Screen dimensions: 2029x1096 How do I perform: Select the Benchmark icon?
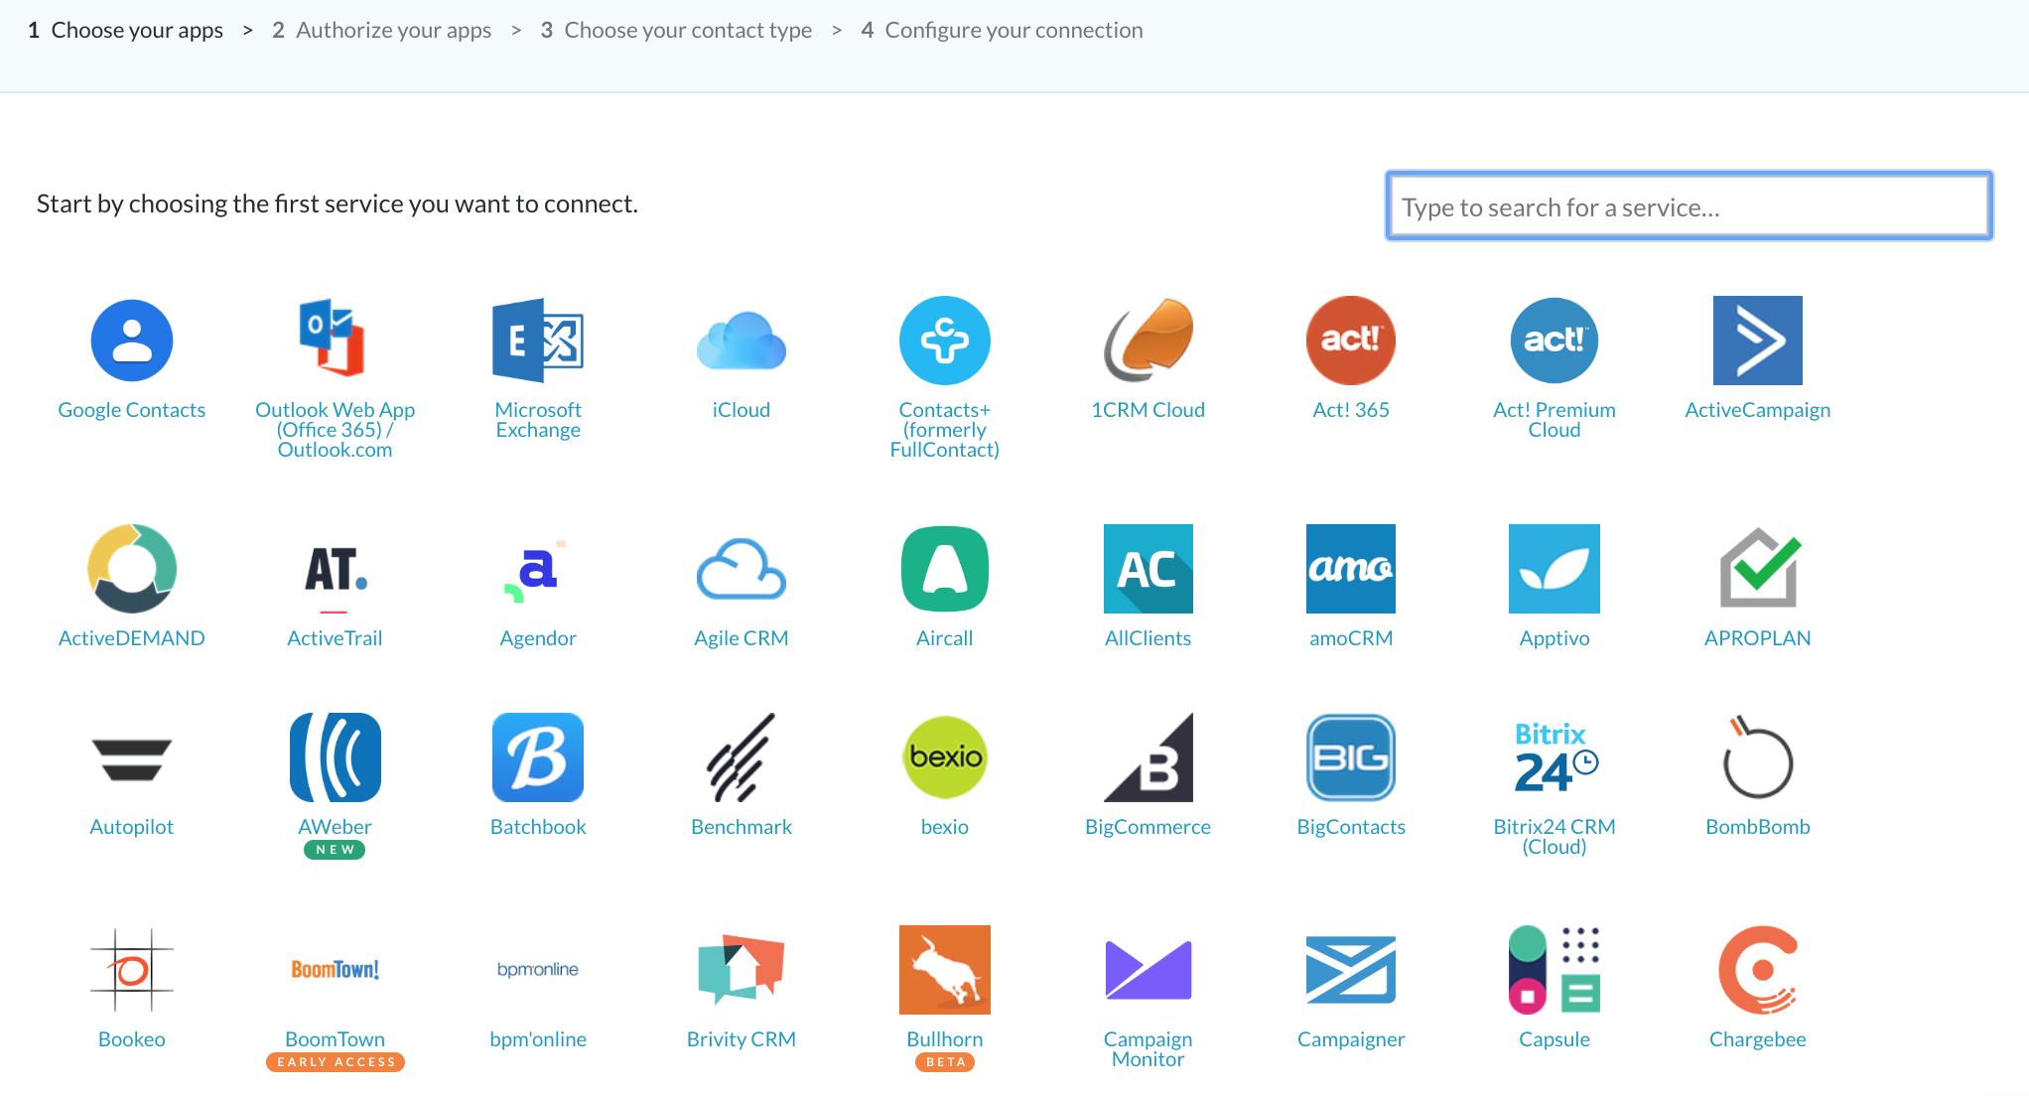[742, 757]
